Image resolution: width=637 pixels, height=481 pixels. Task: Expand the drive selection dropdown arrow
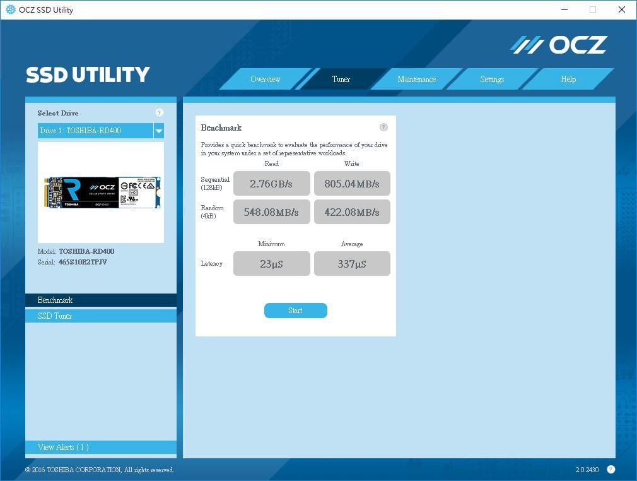pyautogui.click(x=159, y=131)
